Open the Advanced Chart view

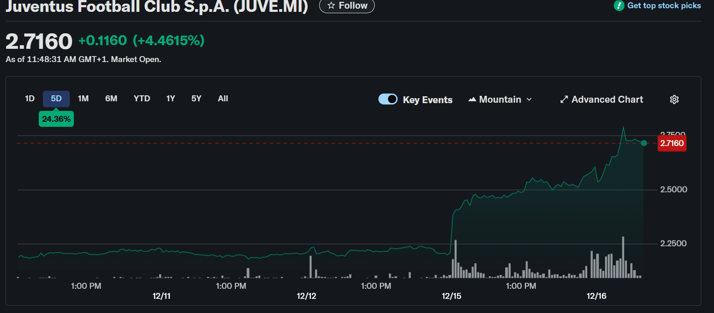607,99
